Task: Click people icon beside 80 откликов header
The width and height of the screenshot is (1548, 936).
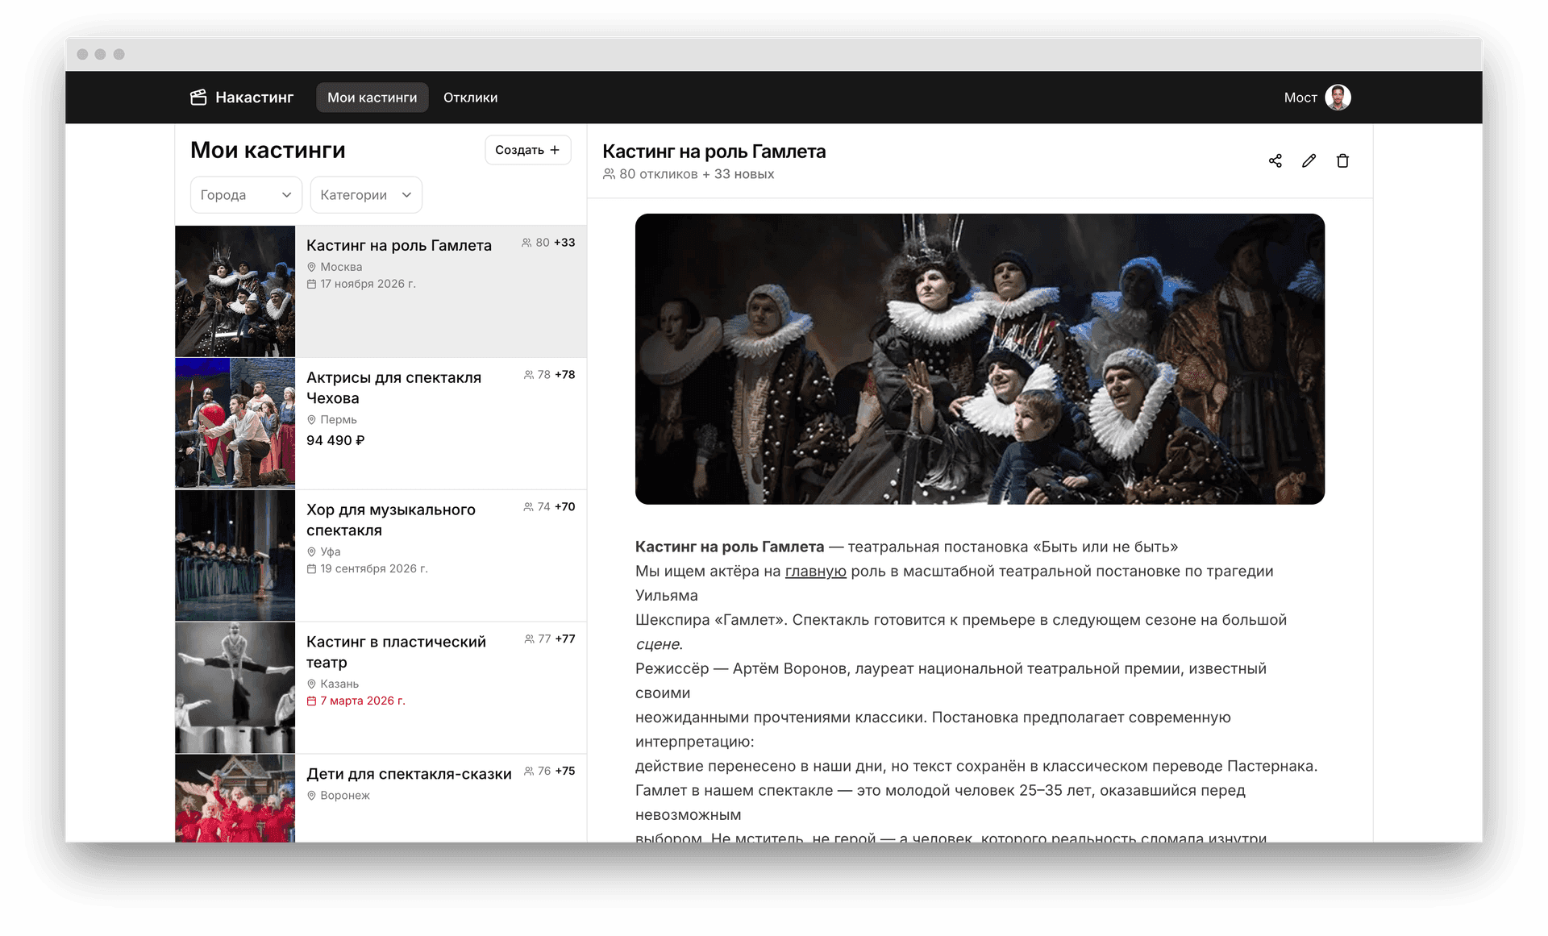Action: (609, 174)
